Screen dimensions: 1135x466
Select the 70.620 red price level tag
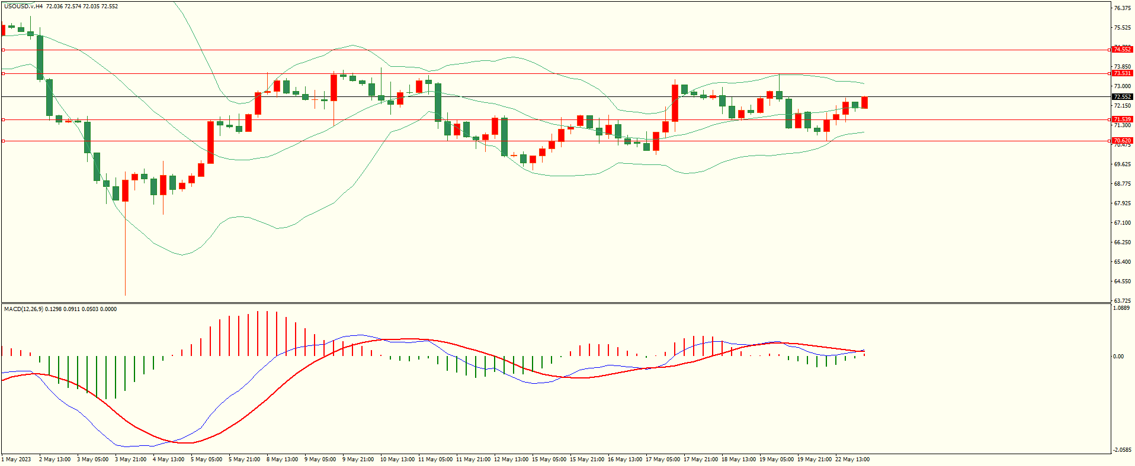click(x=1122, y=141)
